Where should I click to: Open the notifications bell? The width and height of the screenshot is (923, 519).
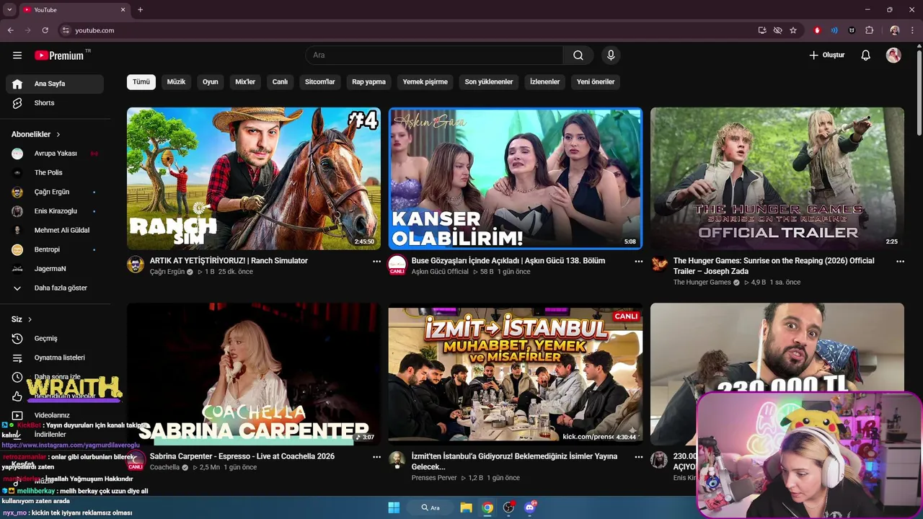coord(866,56)
